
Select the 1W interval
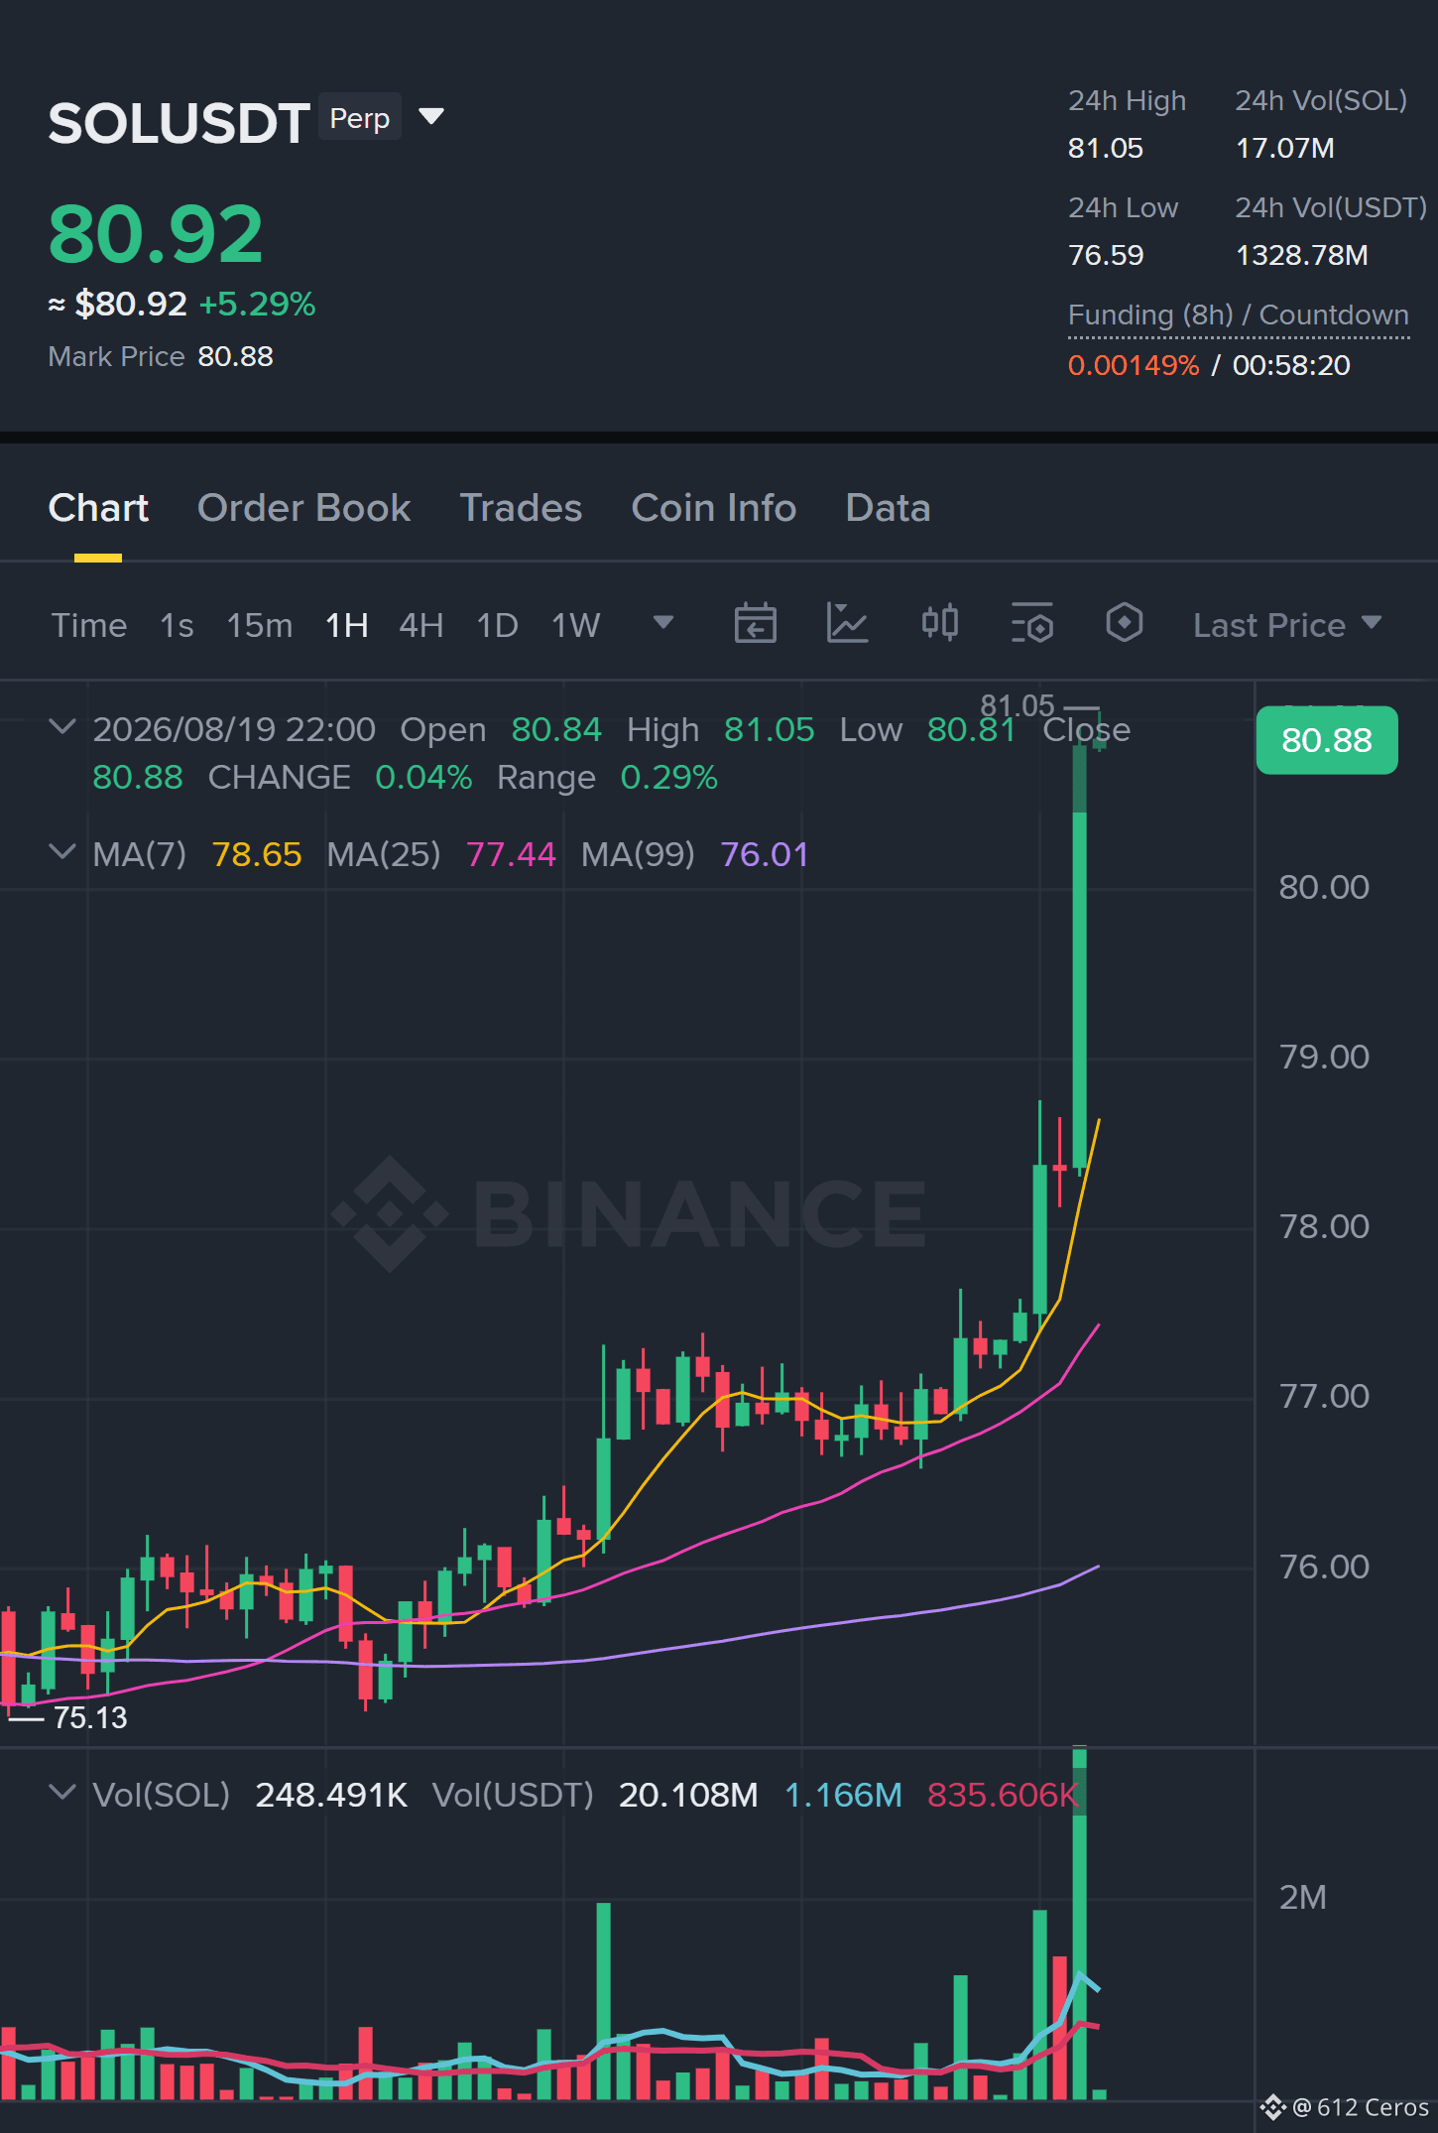pos(576,625)
